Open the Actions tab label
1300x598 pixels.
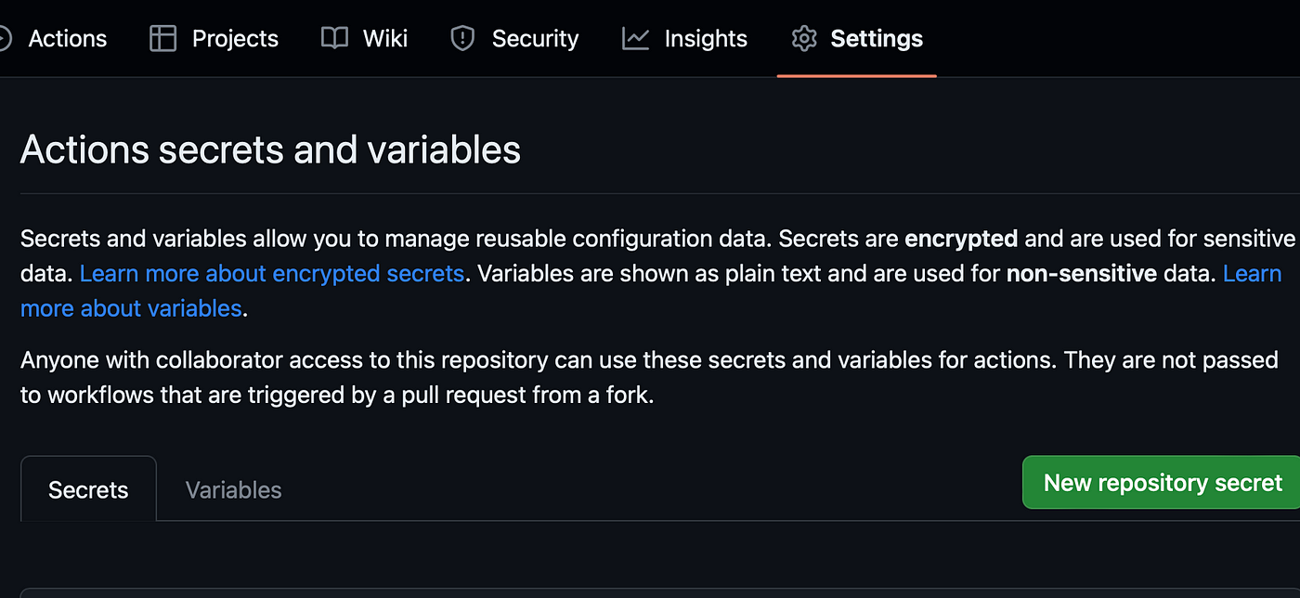pos(68,39)
